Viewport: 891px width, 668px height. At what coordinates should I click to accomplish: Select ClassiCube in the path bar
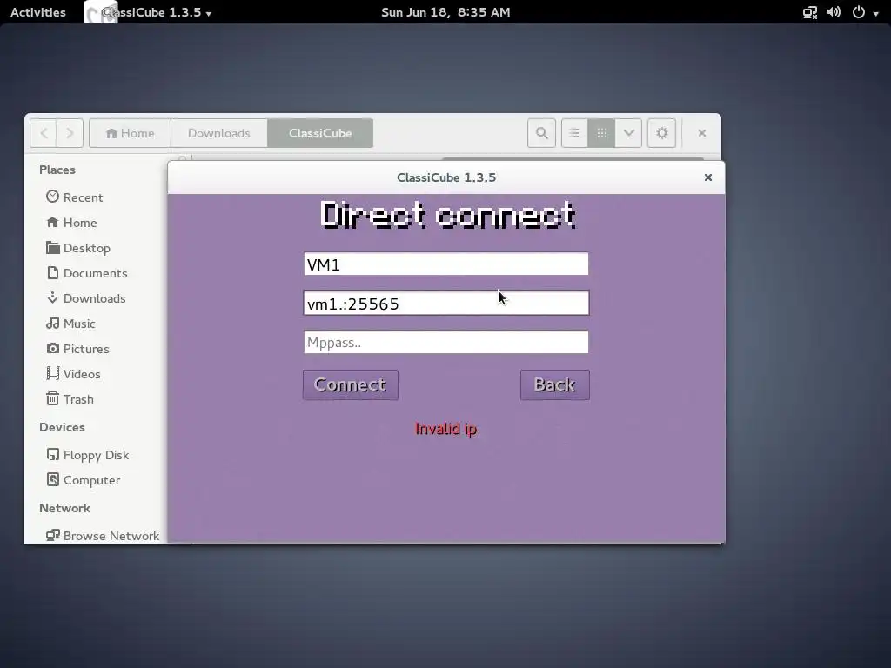[x=320, y=133]
